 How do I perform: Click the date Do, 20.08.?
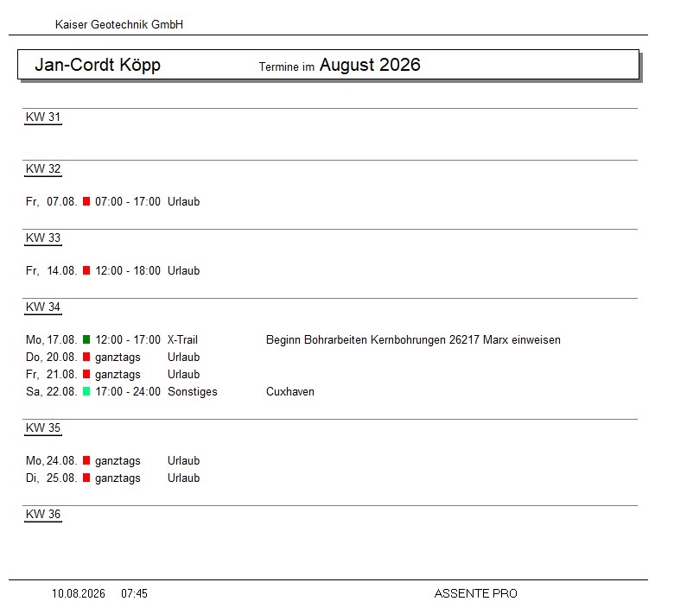(x=52, y=357)
